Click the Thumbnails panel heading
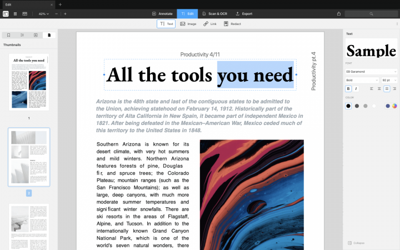The image size is (400, 250). 12,45
